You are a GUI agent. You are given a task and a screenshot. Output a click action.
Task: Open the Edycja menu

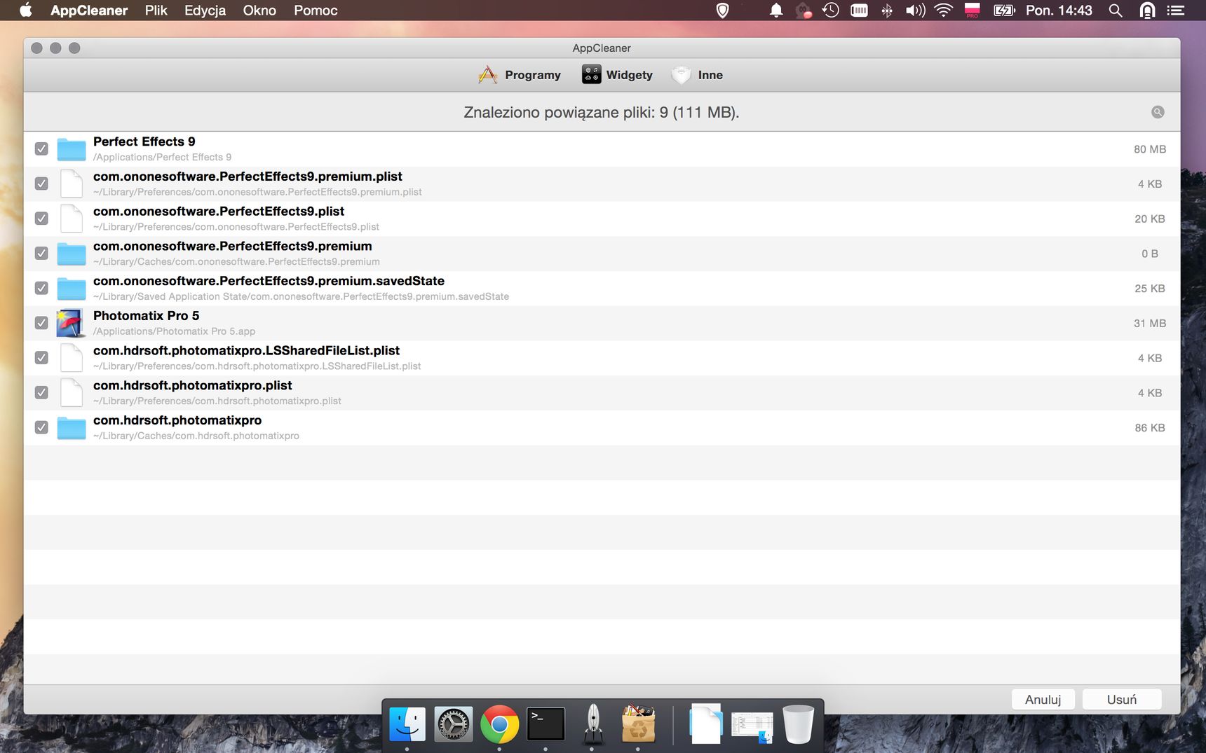pyautogui.click(x=205, y=11)
